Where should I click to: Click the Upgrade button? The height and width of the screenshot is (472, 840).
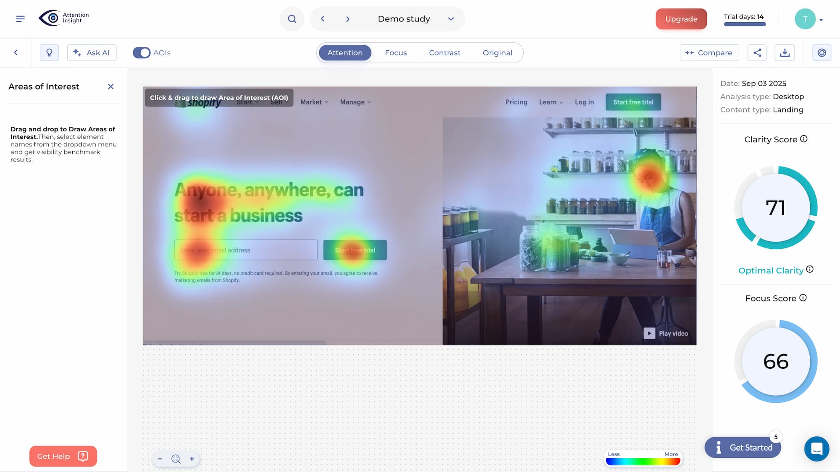pos(681,19)
